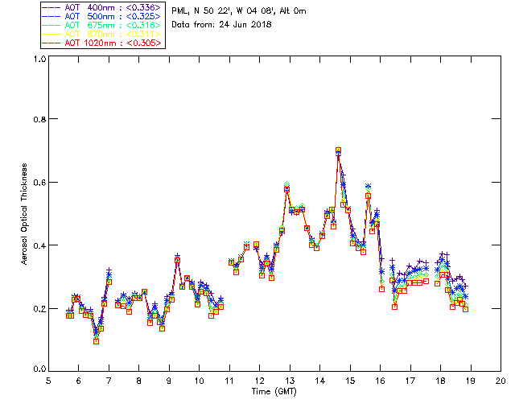
Task: Click the x-axis tick label 12
Action: pos(259,381)
